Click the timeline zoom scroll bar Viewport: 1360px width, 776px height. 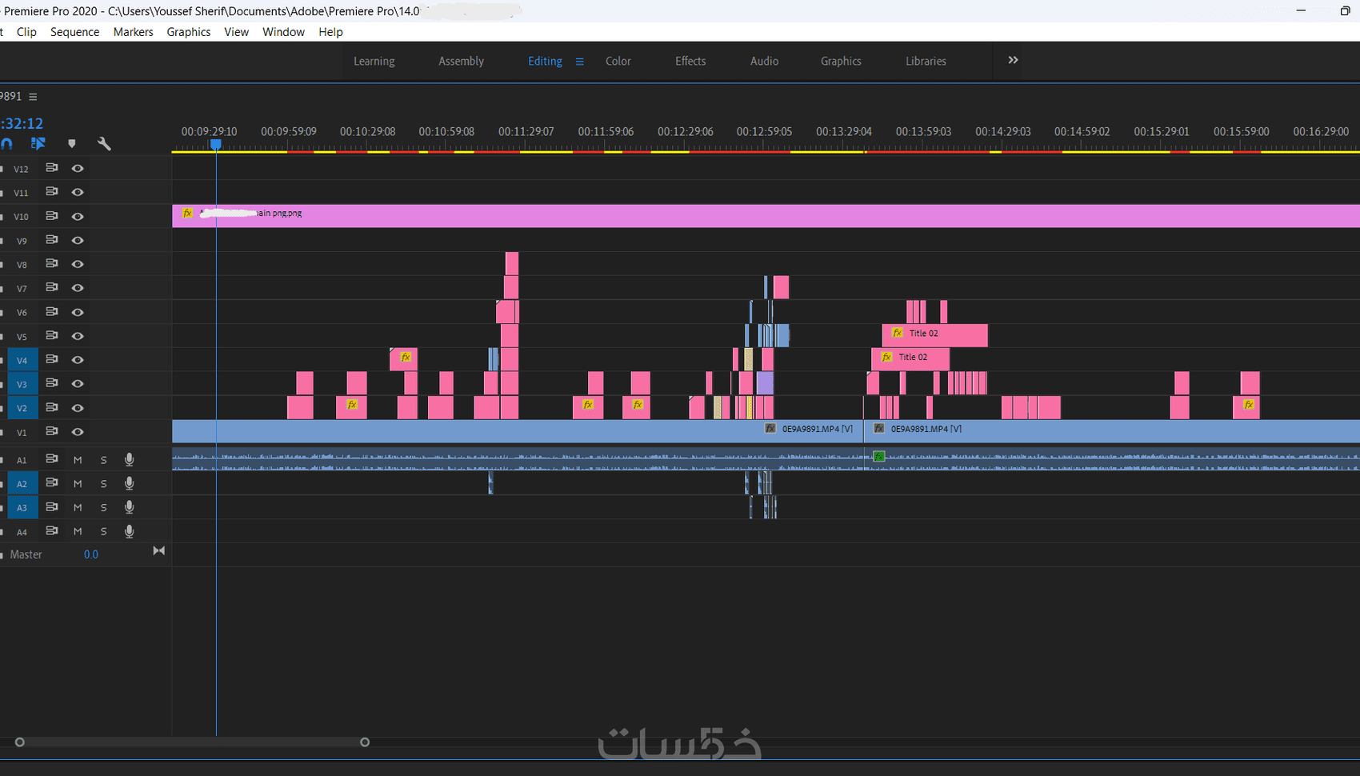[x=192, y=742]
